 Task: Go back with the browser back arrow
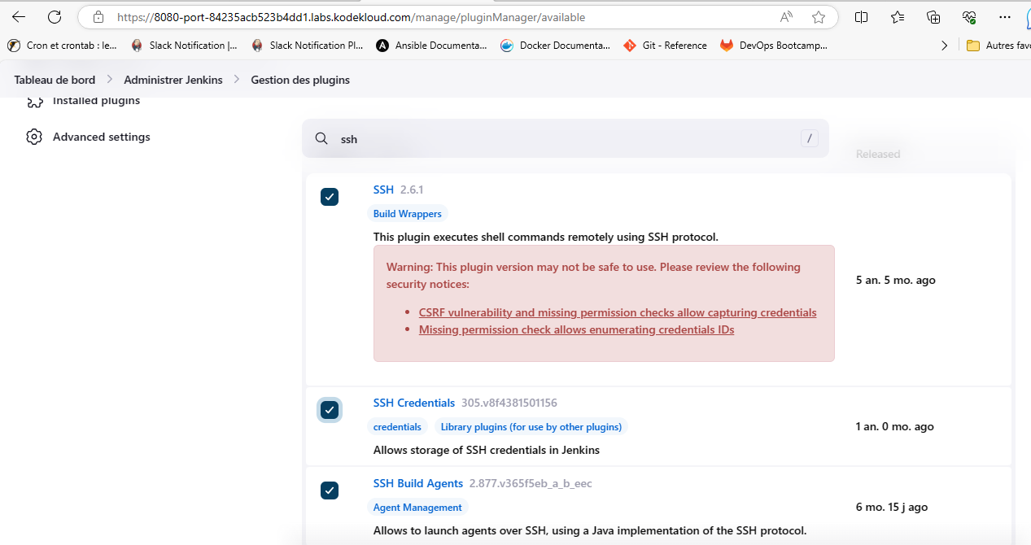pos(19,16)
